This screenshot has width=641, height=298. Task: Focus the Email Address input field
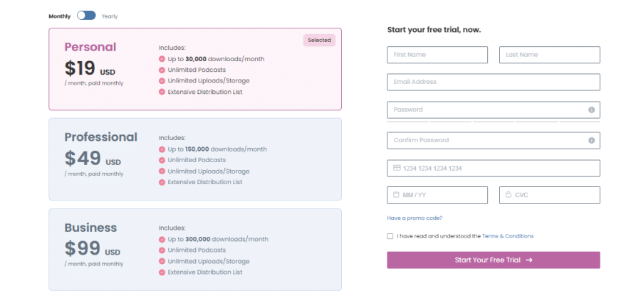pyautogui.click(x=494, y=82)
